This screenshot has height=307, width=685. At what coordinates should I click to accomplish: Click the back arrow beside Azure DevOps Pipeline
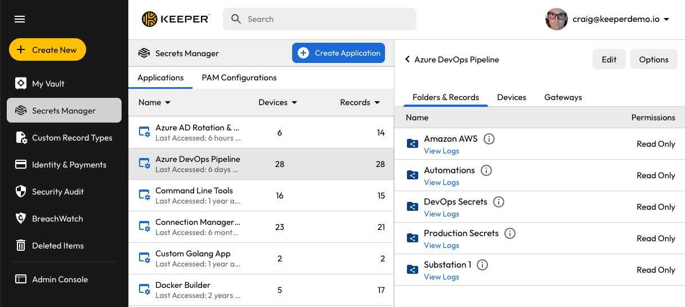tap(408, 60)
